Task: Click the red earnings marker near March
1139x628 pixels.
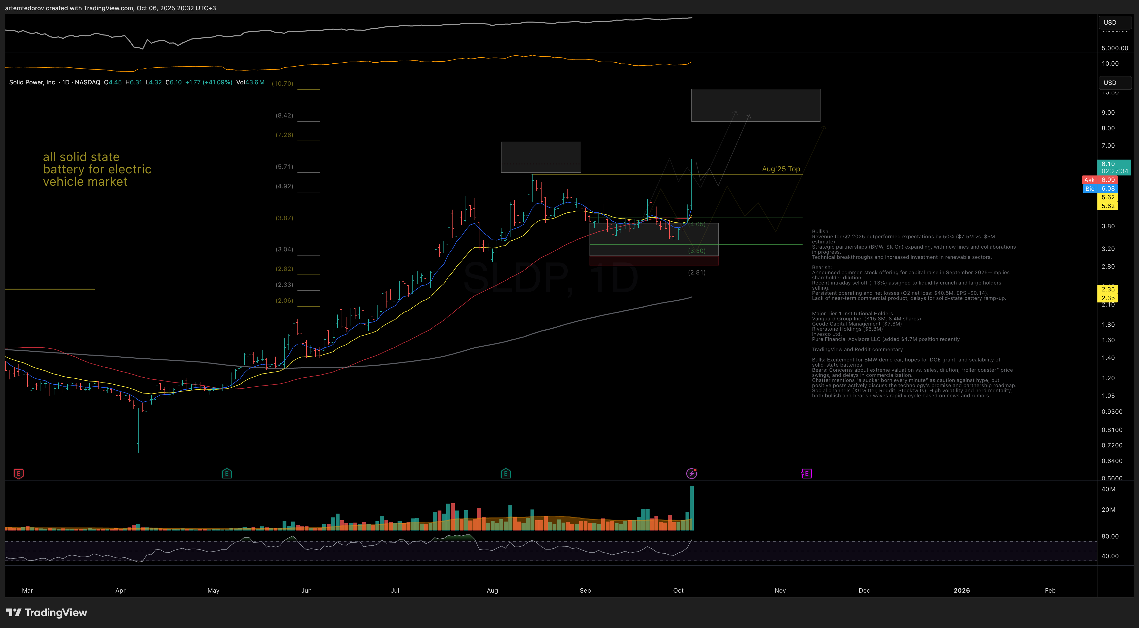Action: [x=18, y=474]
